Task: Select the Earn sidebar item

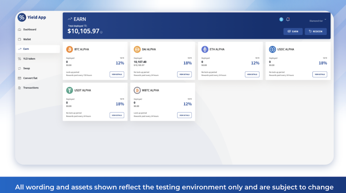Action: (38, 49)
